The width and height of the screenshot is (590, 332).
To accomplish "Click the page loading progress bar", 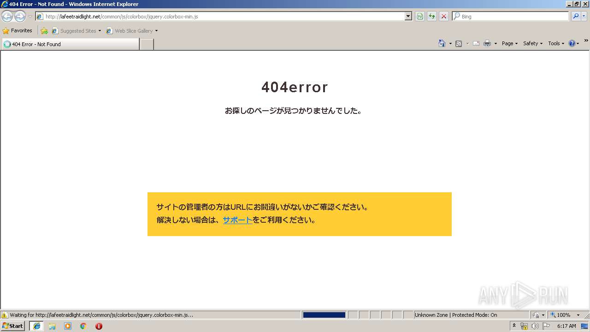I will click(x=324, y=315).
